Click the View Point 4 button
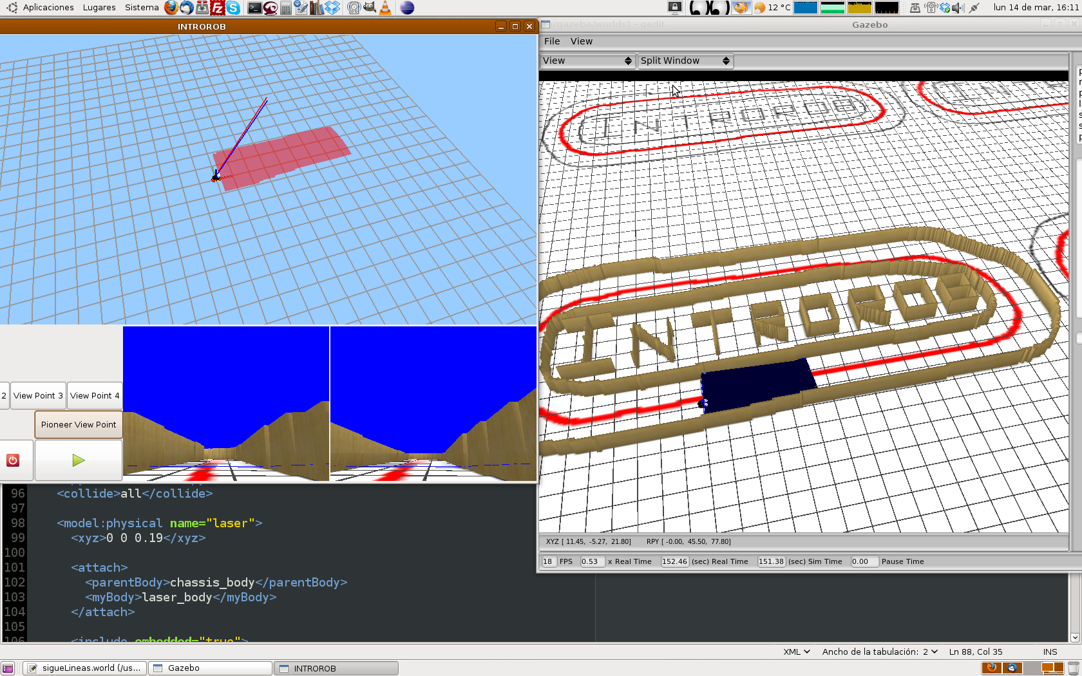The height and width of the screenshot is (676, 1082). coord(95,396)
